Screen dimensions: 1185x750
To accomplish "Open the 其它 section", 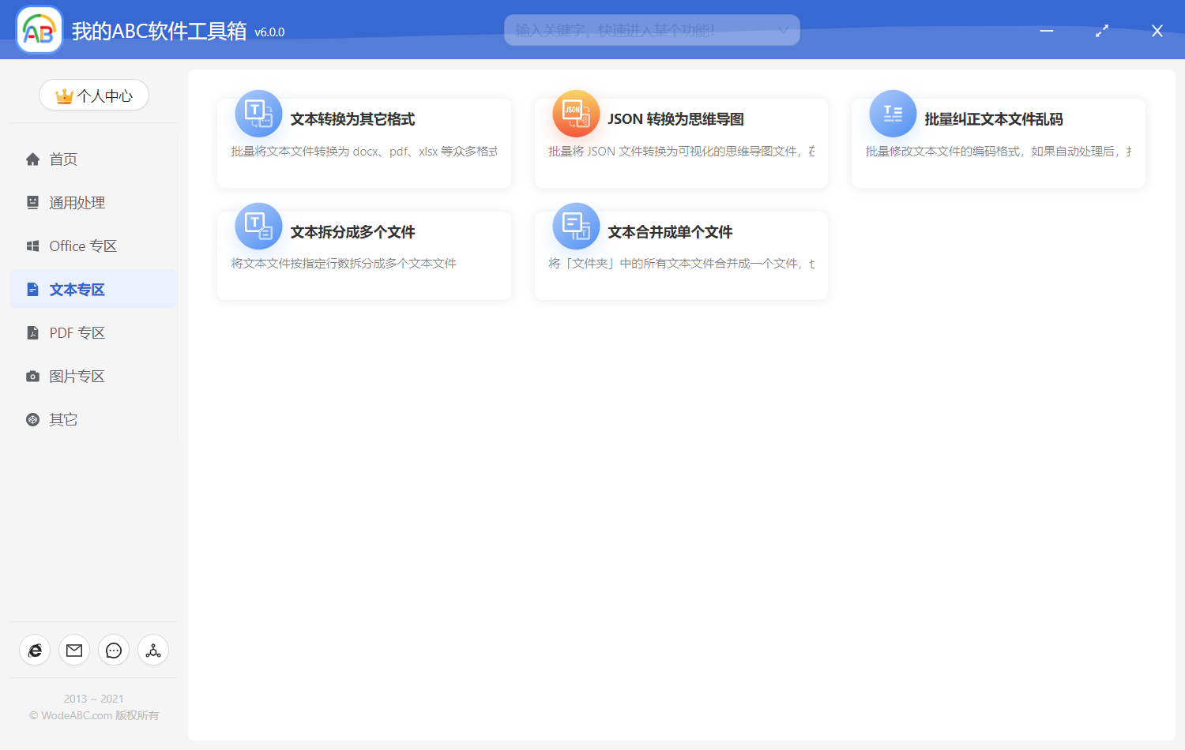I will coord(63,419).
